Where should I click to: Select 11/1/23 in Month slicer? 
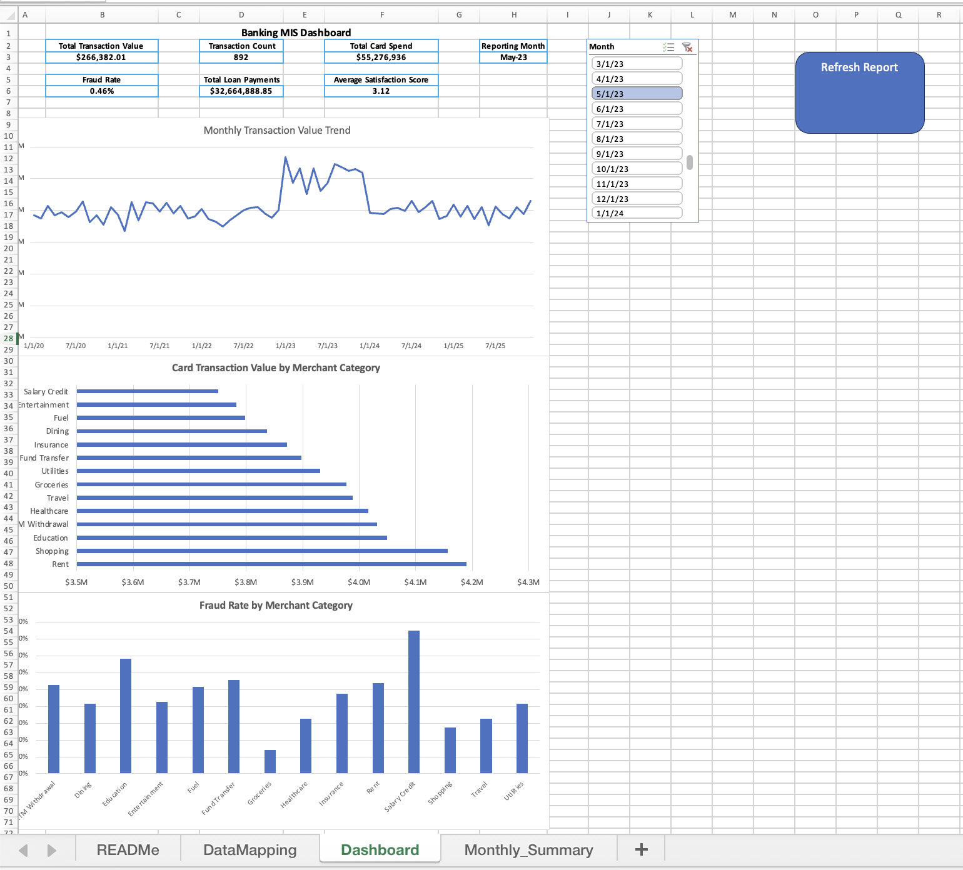click(x=637, y=184)
